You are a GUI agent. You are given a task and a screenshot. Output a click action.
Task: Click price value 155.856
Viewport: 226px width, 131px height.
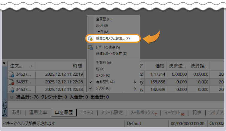[x=158, y=82]
